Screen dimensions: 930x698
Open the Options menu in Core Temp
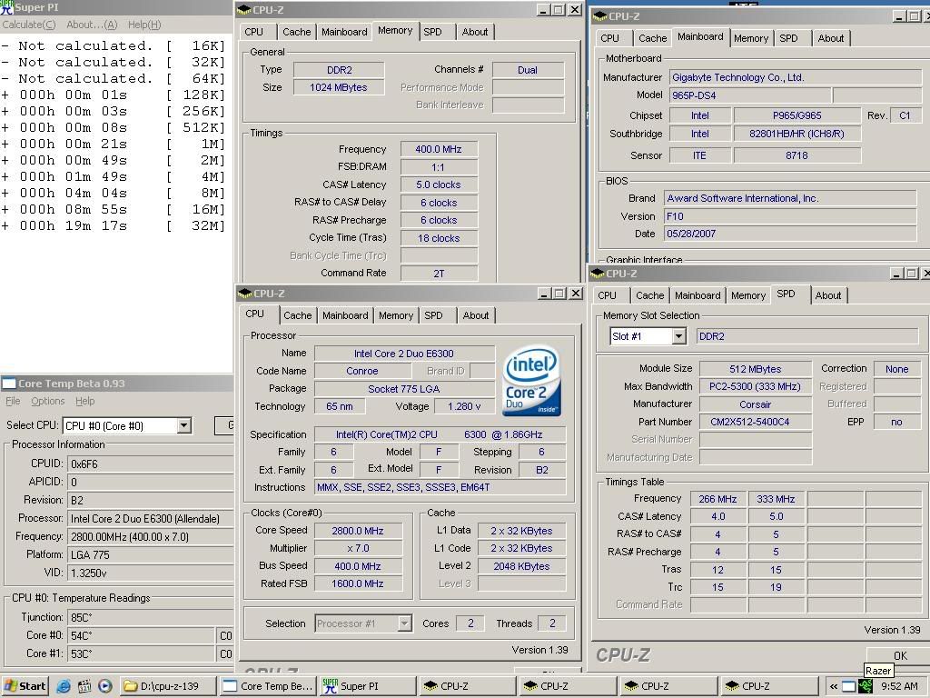[47, 401]
